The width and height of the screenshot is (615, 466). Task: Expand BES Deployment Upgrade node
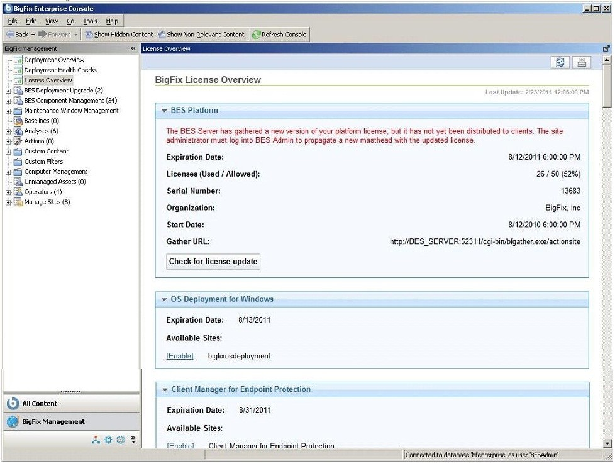pos(8,91)
